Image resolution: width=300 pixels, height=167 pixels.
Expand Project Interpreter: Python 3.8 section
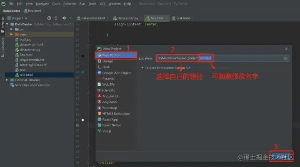click(x=142, y=68)
